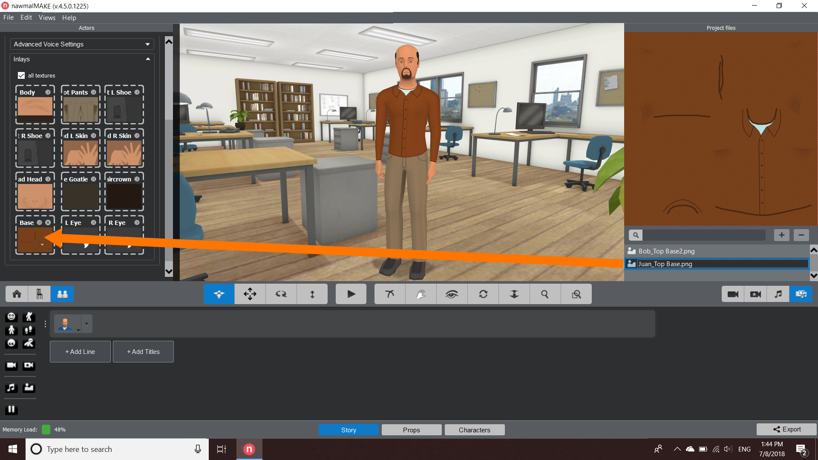Select the pan hand tool
The height and width of the screenshot is (460, 818).
(x=421, y=294)
